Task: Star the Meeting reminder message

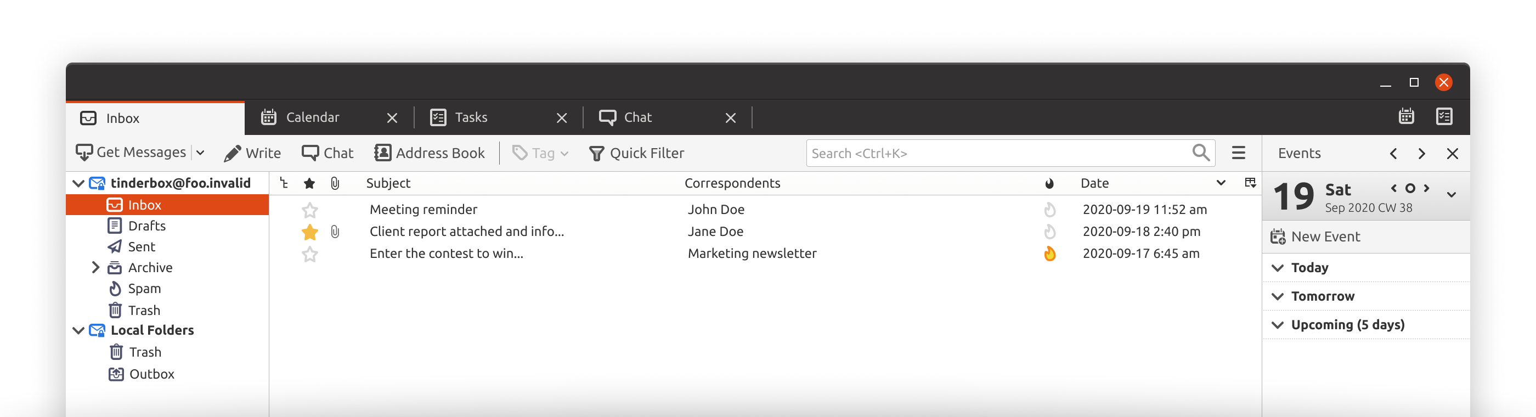Action: pyautogui.click(x=309, y=210)
